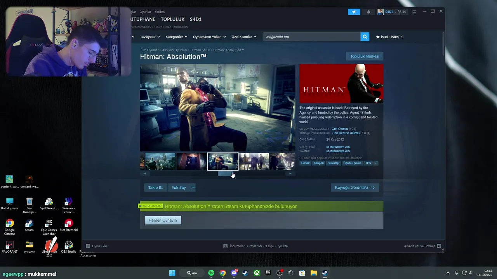Open the Oyunlar menu
Screen dimensions: 497x279
coord(145,12)
